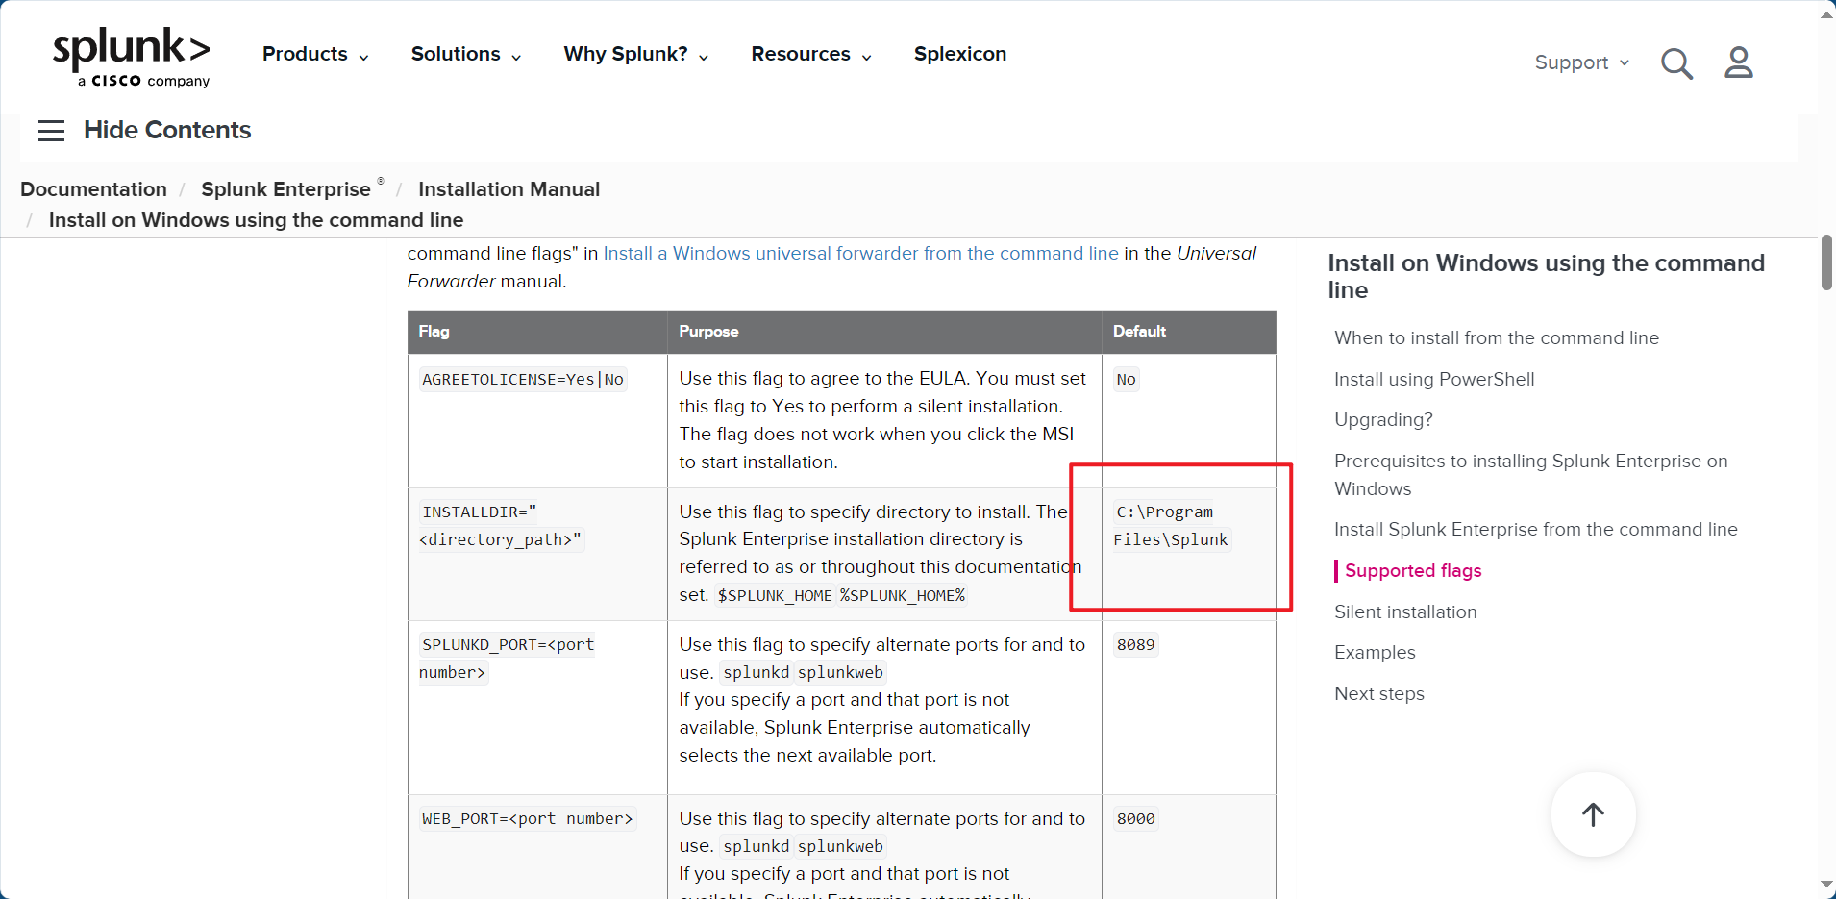Click the 8089 default value
Viewport: 1836px width, 899px height.
pyautogui.click(x=1135, y=644)
